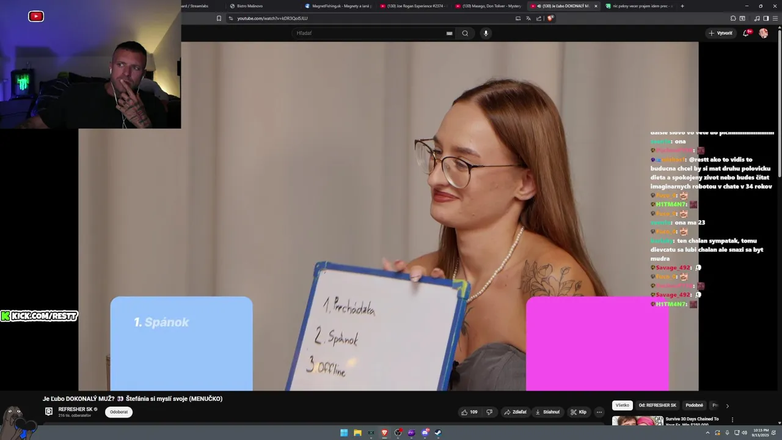Toggle browser sidebar panel icon
The height and width of the screenshot is (440, 782).
(x=766, y=18)
